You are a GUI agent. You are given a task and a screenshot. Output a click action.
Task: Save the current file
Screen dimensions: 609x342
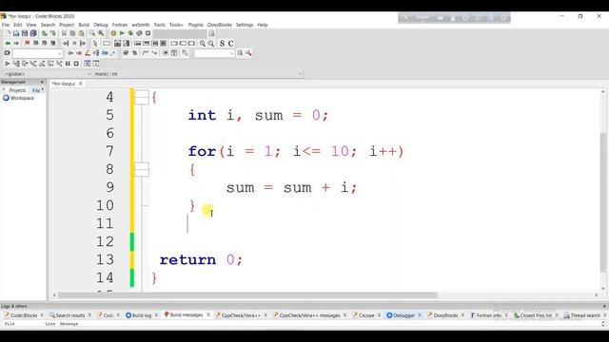(x=25, y=33)
